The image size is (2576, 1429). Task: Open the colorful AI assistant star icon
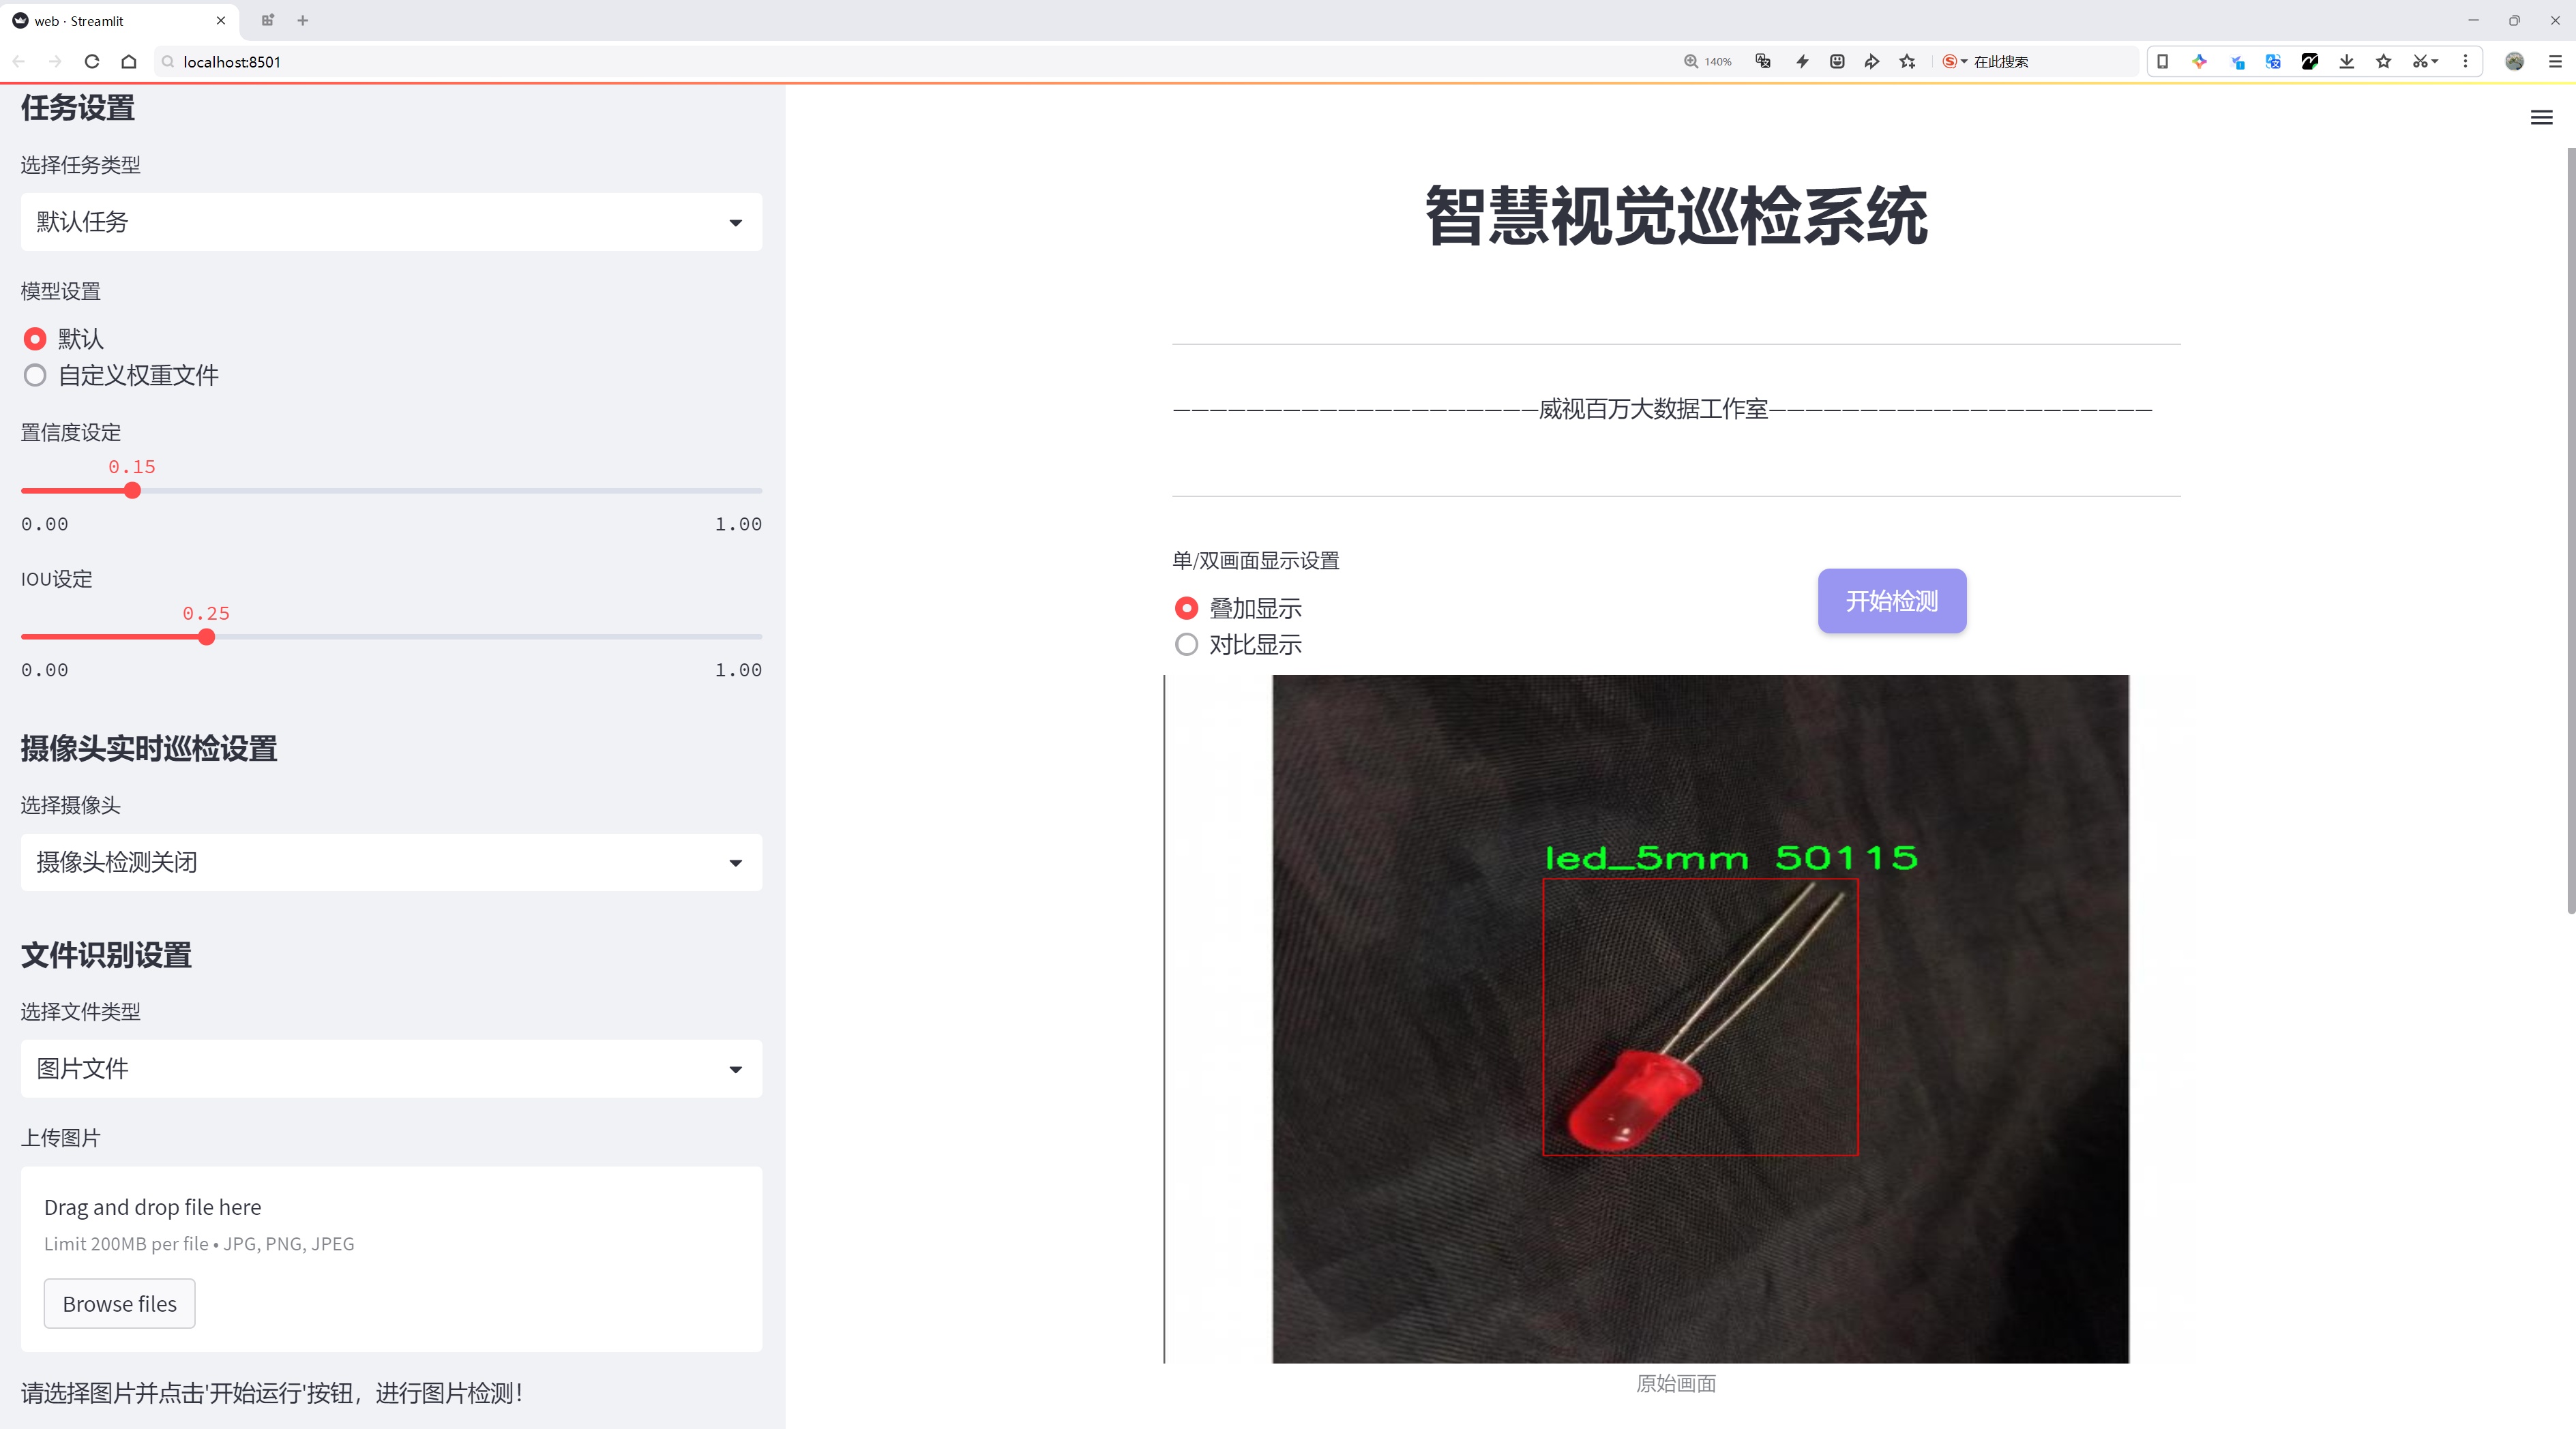[x=2199, y=61]
